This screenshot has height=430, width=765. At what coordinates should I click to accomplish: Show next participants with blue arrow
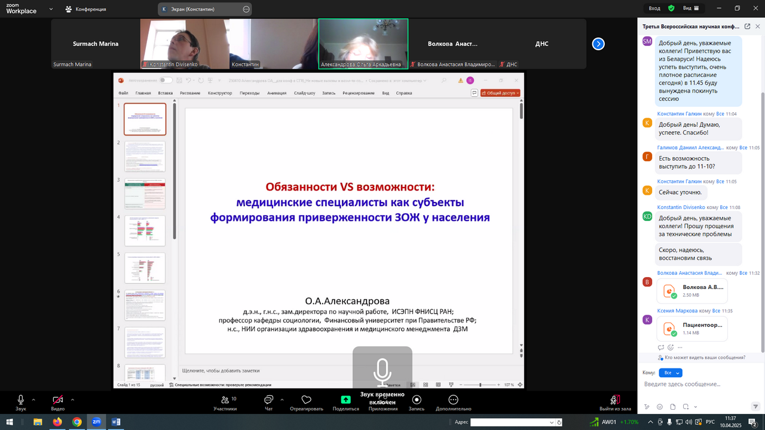[598, 44]
